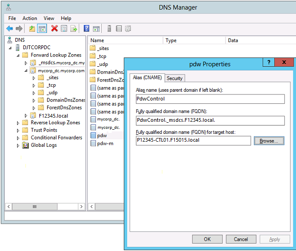Image resolution: width=296 pixels, height=251 pixels.
Task: Click DNS Manager title bar app icon
Action: coord(8,7)
